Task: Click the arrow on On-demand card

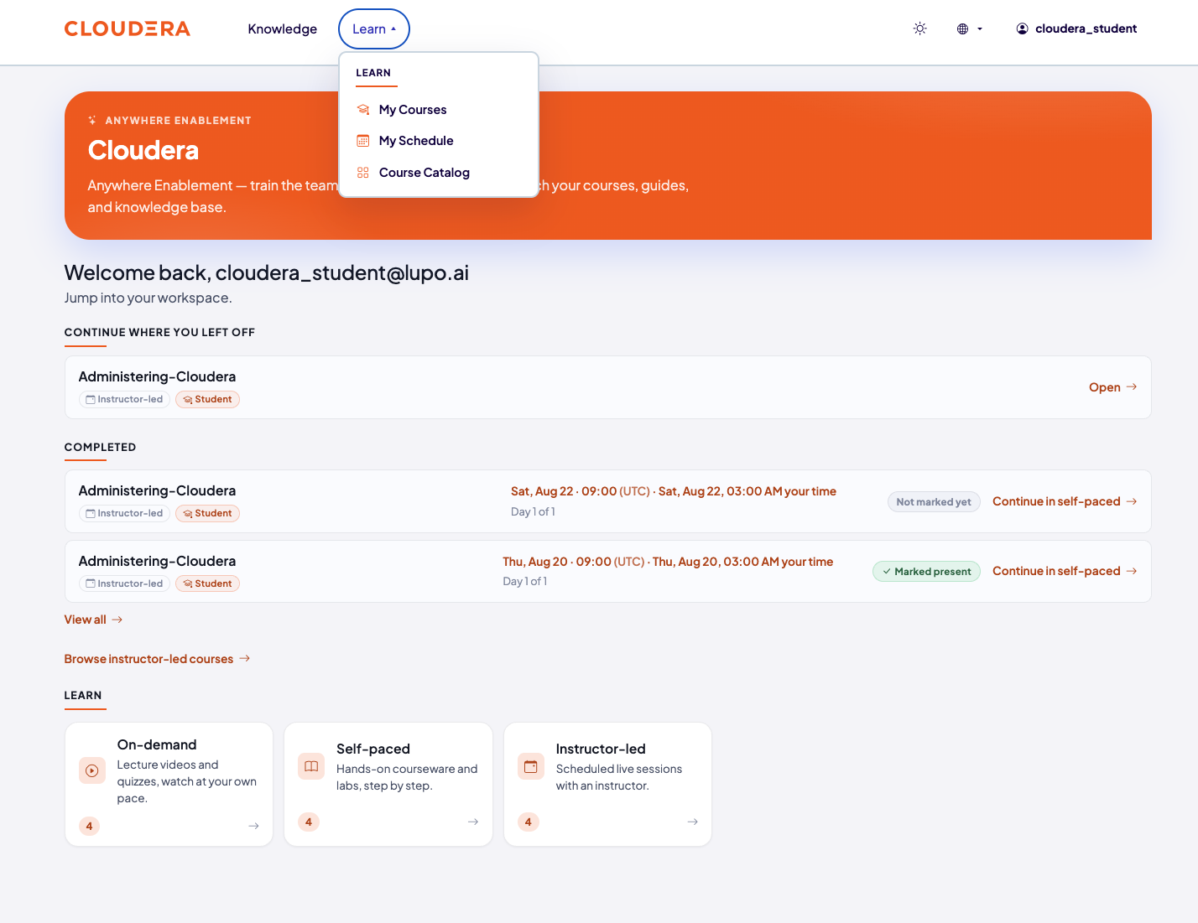Action: click(253, 827)
